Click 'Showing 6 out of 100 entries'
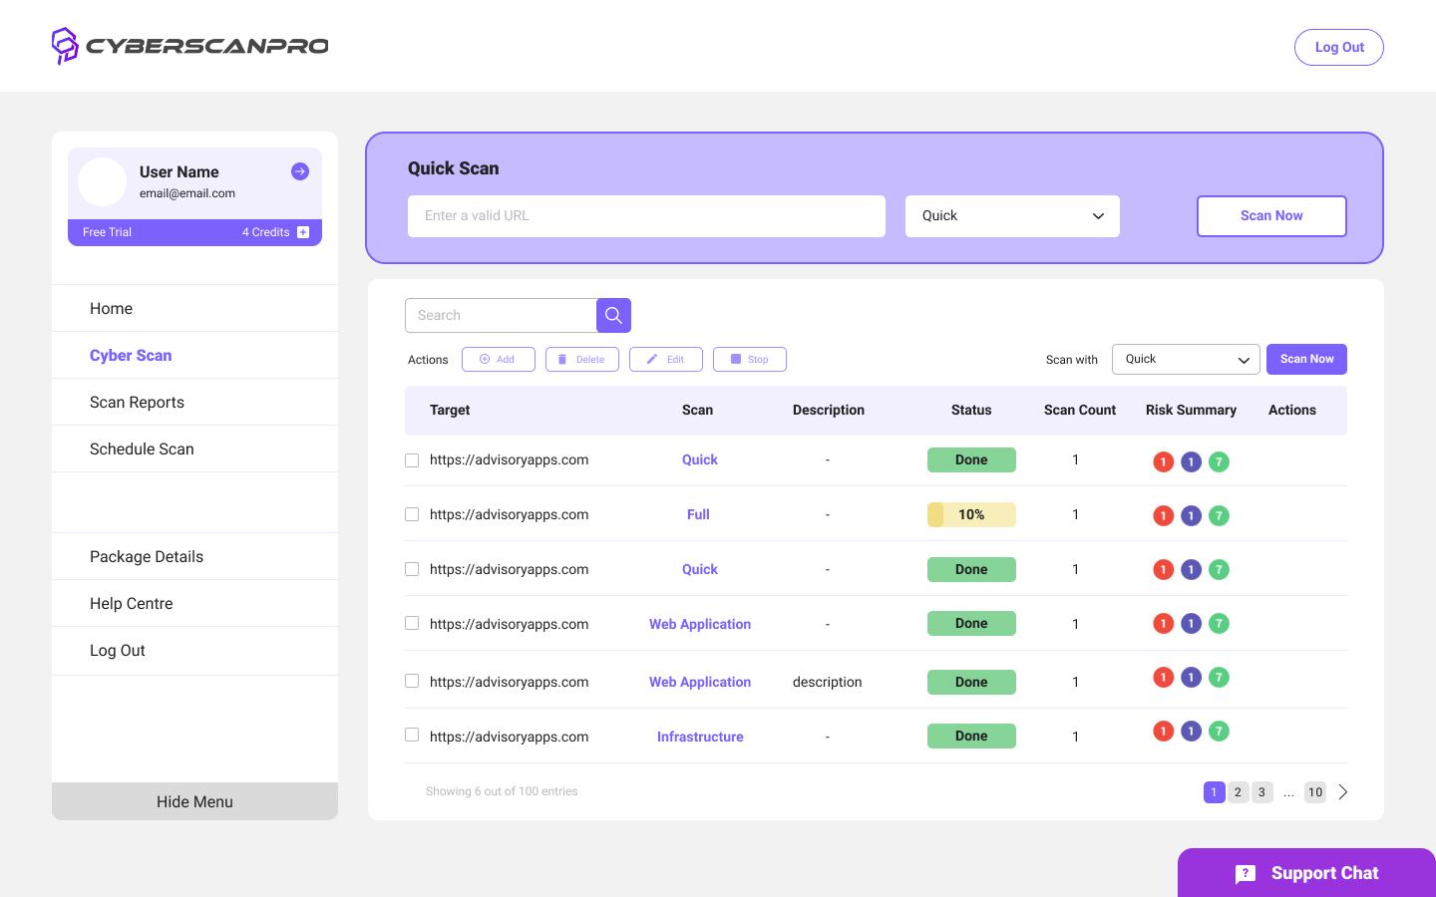This screenshot has width=1436, height=897. pyautogui.click(x=502, y=791)
